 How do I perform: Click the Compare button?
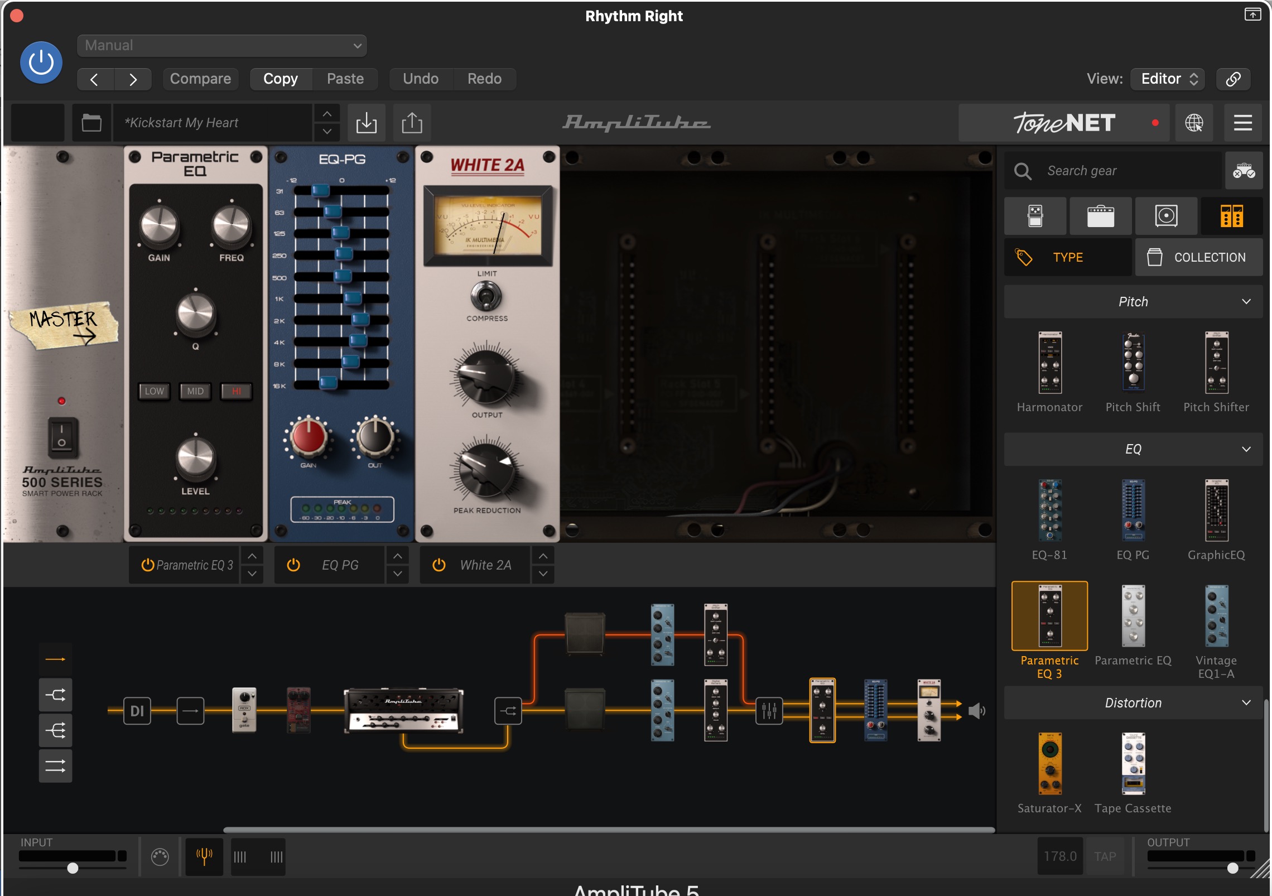click(200, 79)
